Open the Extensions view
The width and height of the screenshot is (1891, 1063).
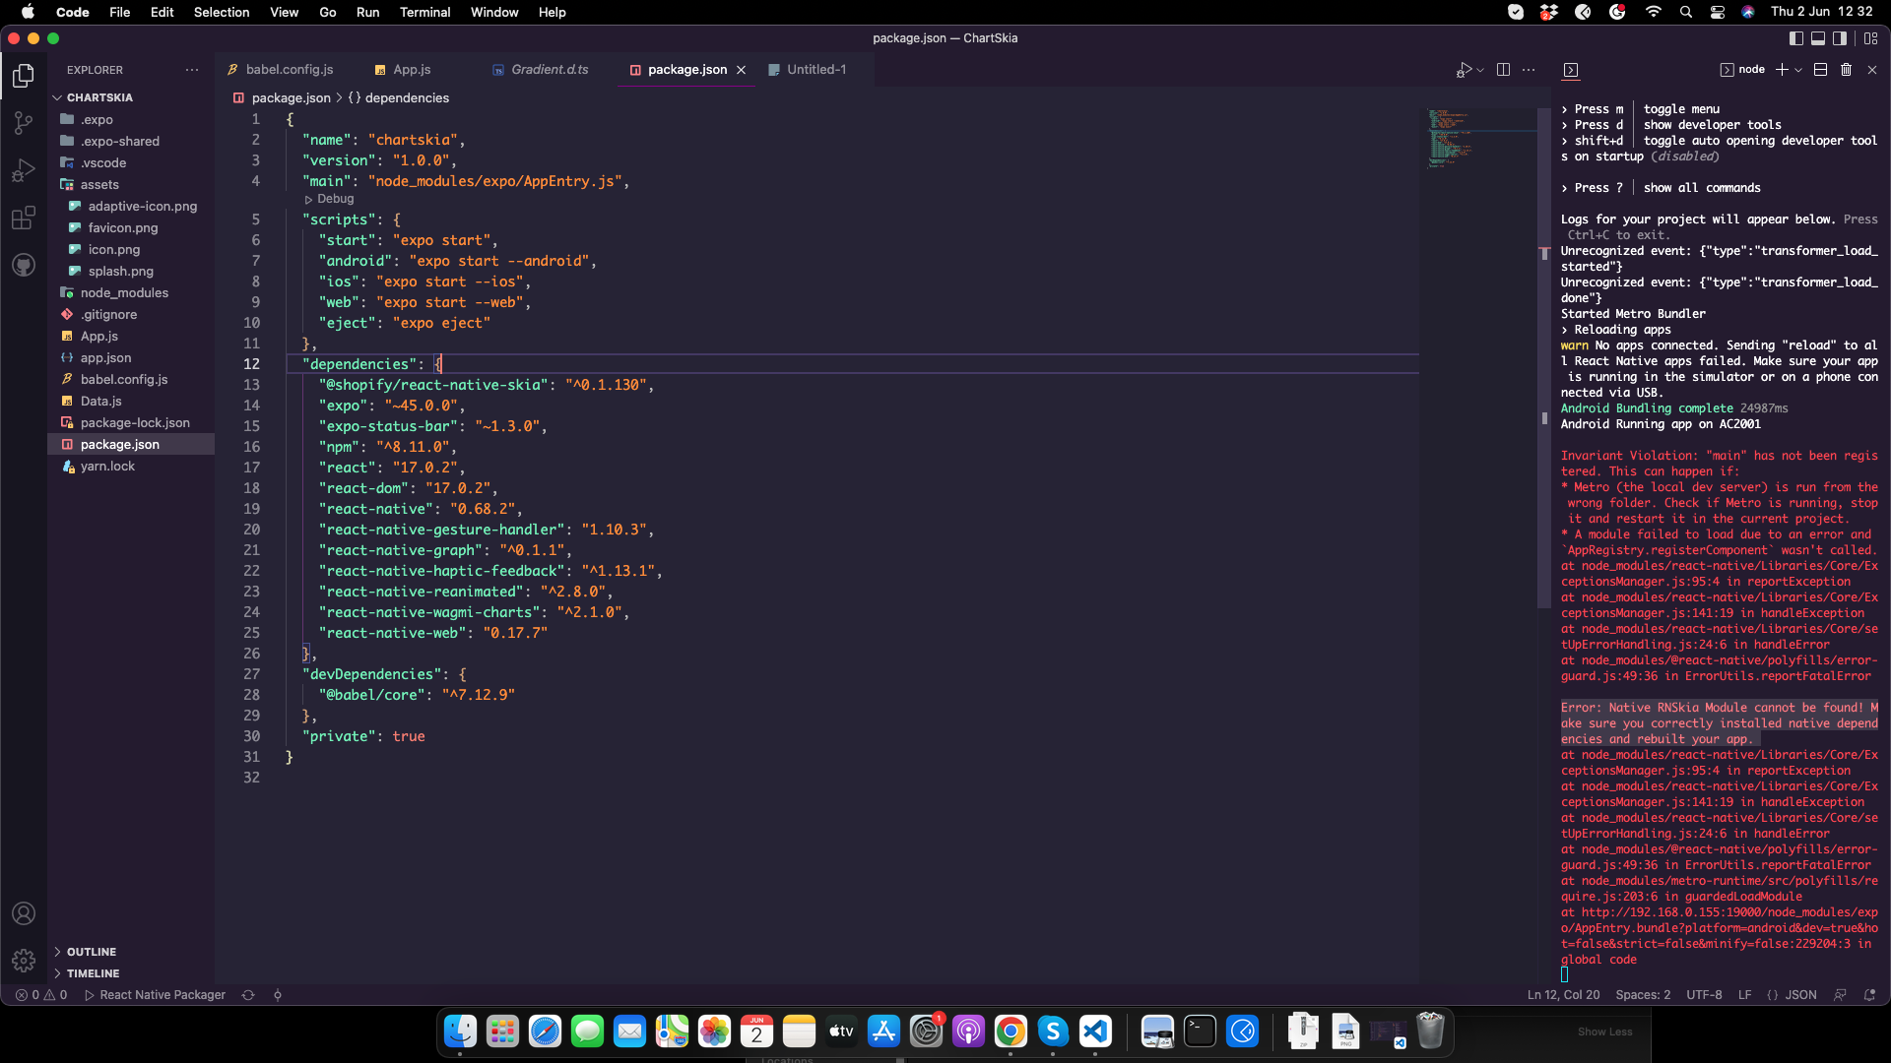click(x=24, y=218)
